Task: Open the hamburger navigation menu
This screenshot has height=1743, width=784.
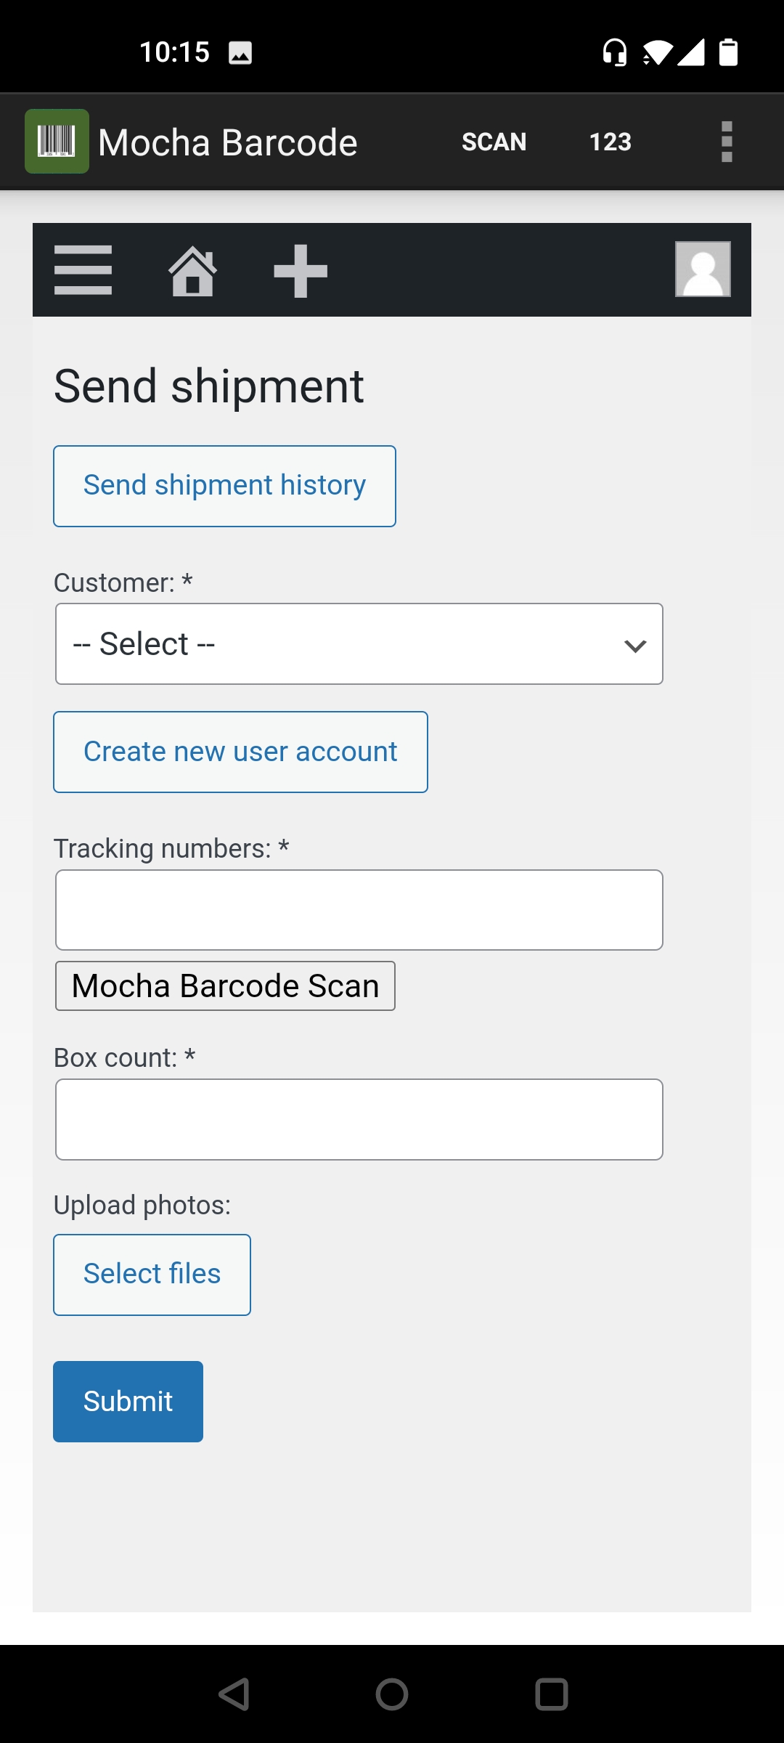Action: point(83,270)
